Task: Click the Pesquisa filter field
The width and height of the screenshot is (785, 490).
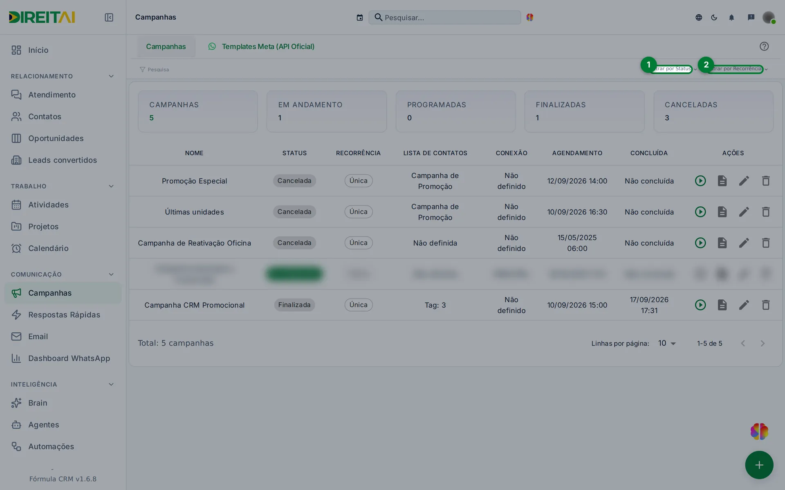Action: click(158, 69)
